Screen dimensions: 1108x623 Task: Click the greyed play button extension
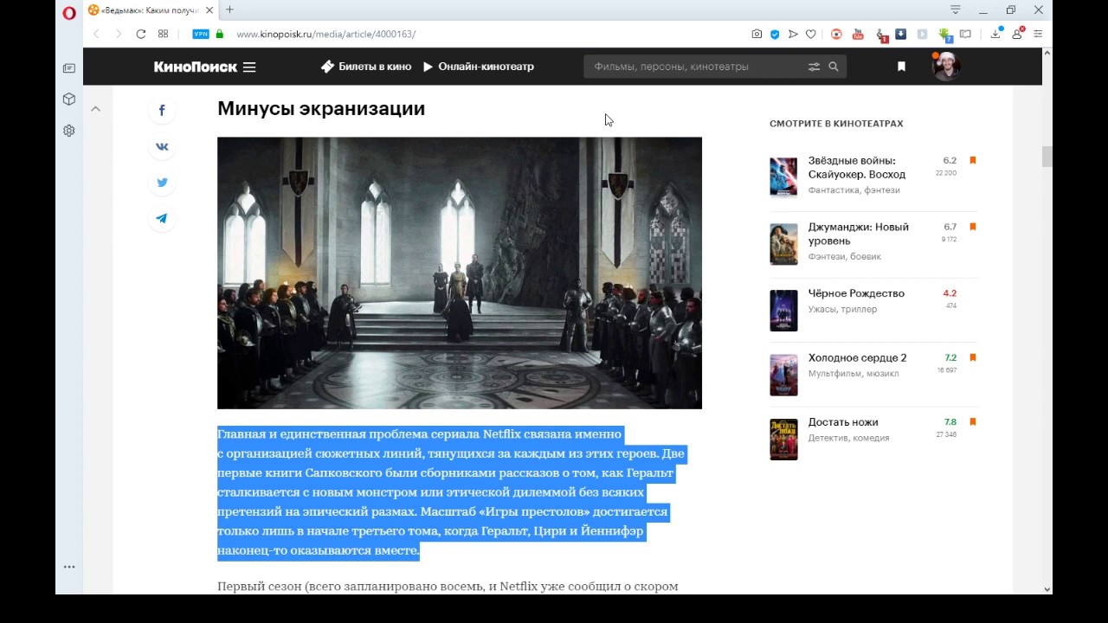[922, 34]
